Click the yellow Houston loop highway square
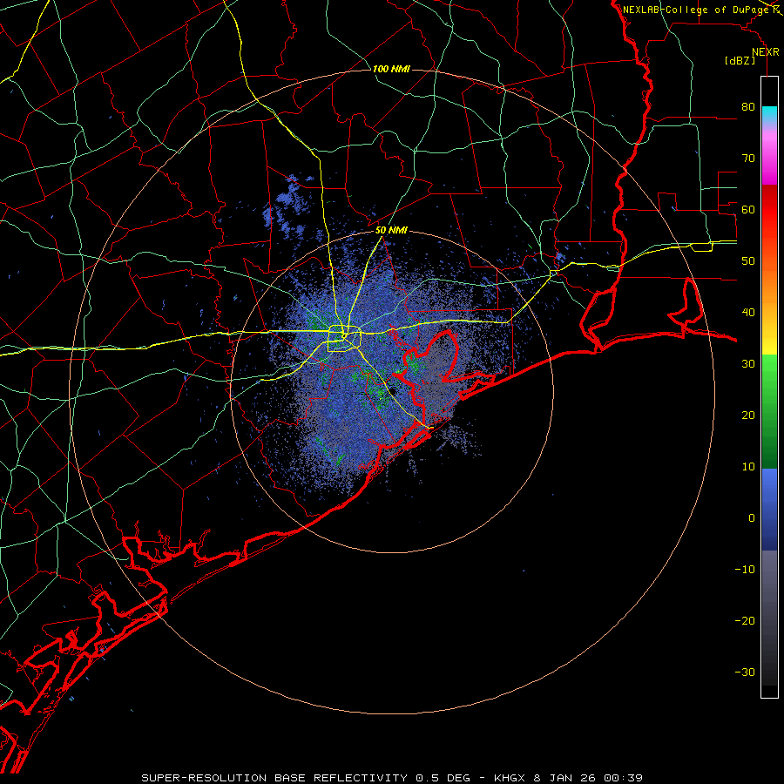This screenshot has width=784, height=784. pyautogui.click(x=344, y=339)
